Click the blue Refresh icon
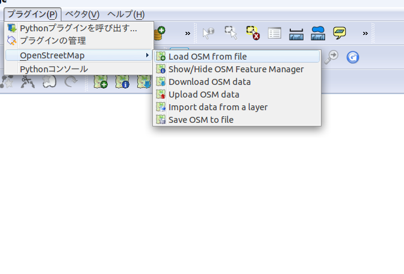 352,57
